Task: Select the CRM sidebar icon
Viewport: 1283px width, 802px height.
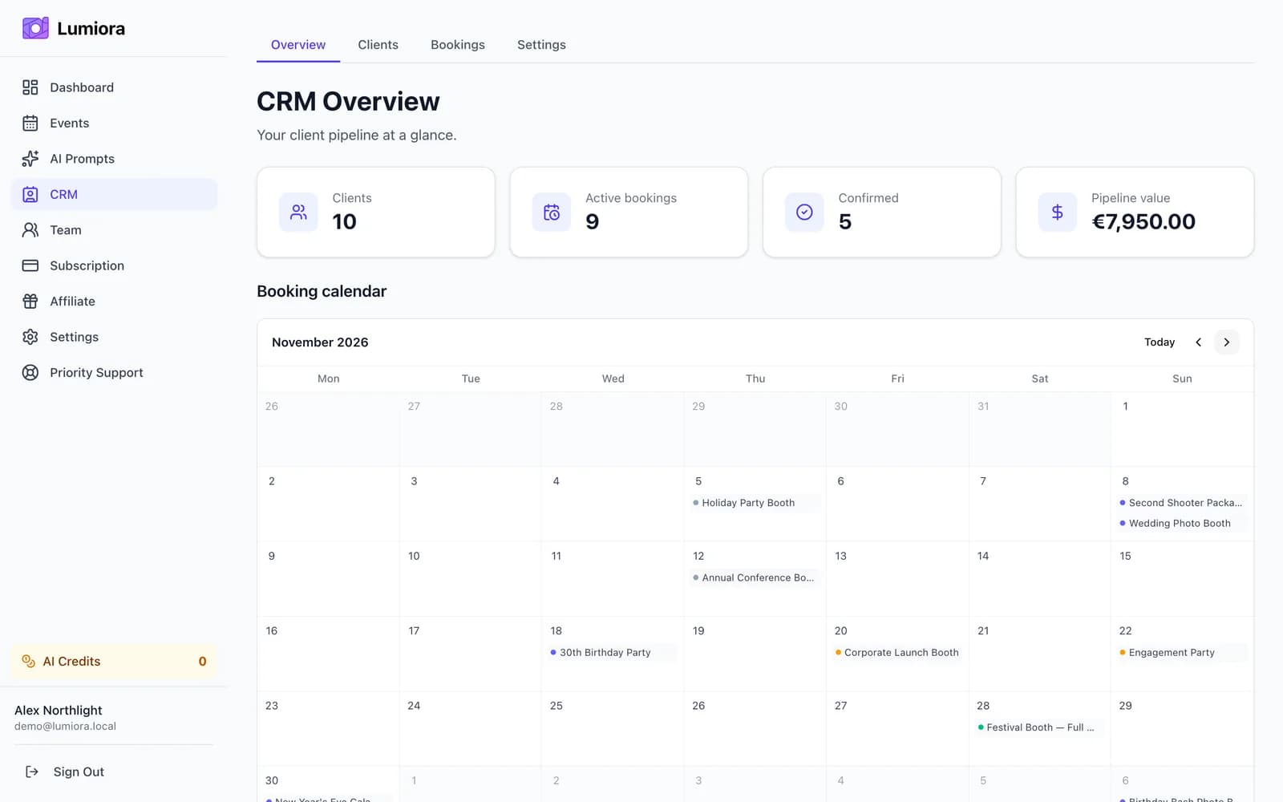Action: click(x=30, y=194)
